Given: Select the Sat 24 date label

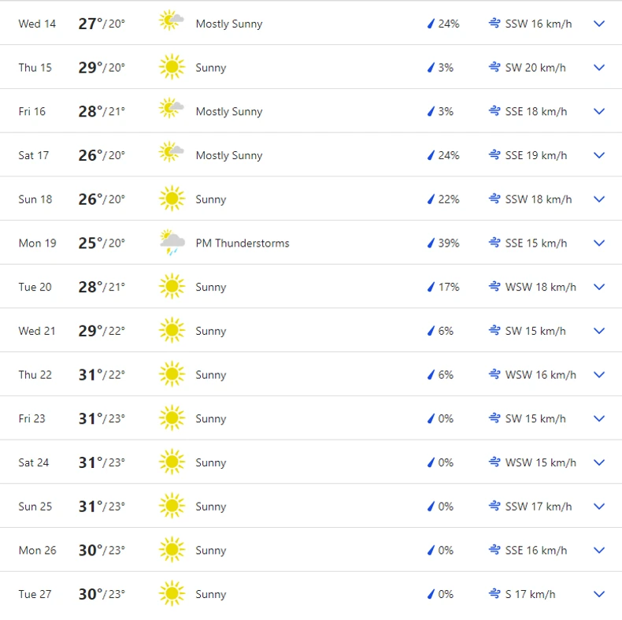Looking at the screenshot, I should click(x=34, y=462).
